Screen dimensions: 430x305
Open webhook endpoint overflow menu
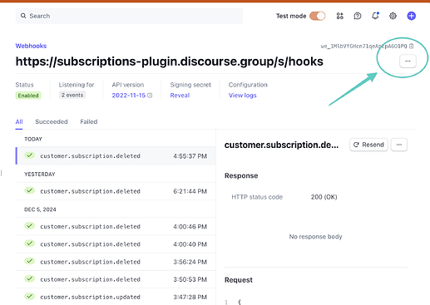click(x=408, y=61)
